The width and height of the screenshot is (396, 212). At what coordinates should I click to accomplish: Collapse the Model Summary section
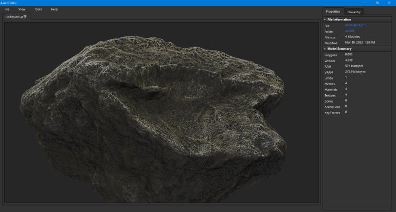325,49
